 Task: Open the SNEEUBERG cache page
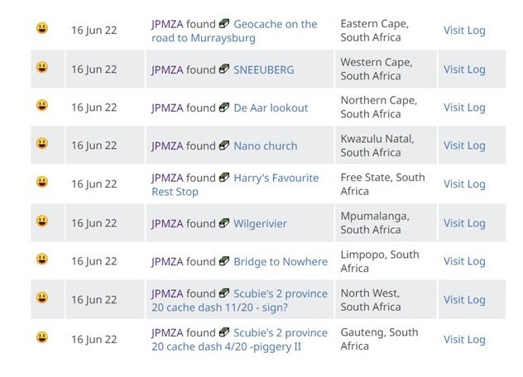tap(265, 69)
